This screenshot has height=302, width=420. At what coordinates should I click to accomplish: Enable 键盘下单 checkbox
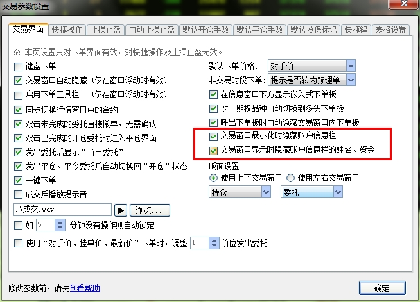tap(18, 67)
